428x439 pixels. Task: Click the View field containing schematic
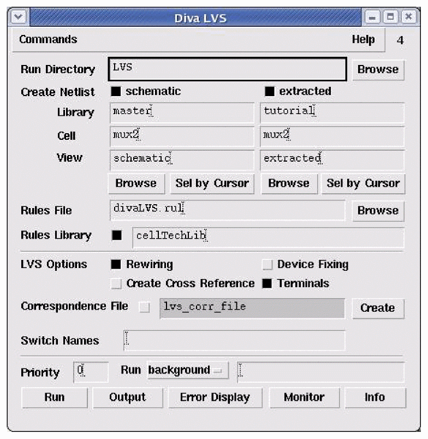(182, 160)
